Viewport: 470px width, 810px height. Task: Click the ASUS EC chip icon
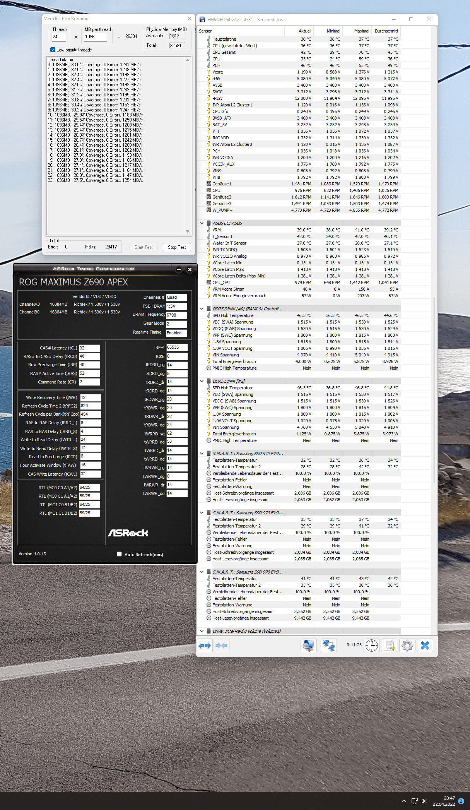click(209, 223)
